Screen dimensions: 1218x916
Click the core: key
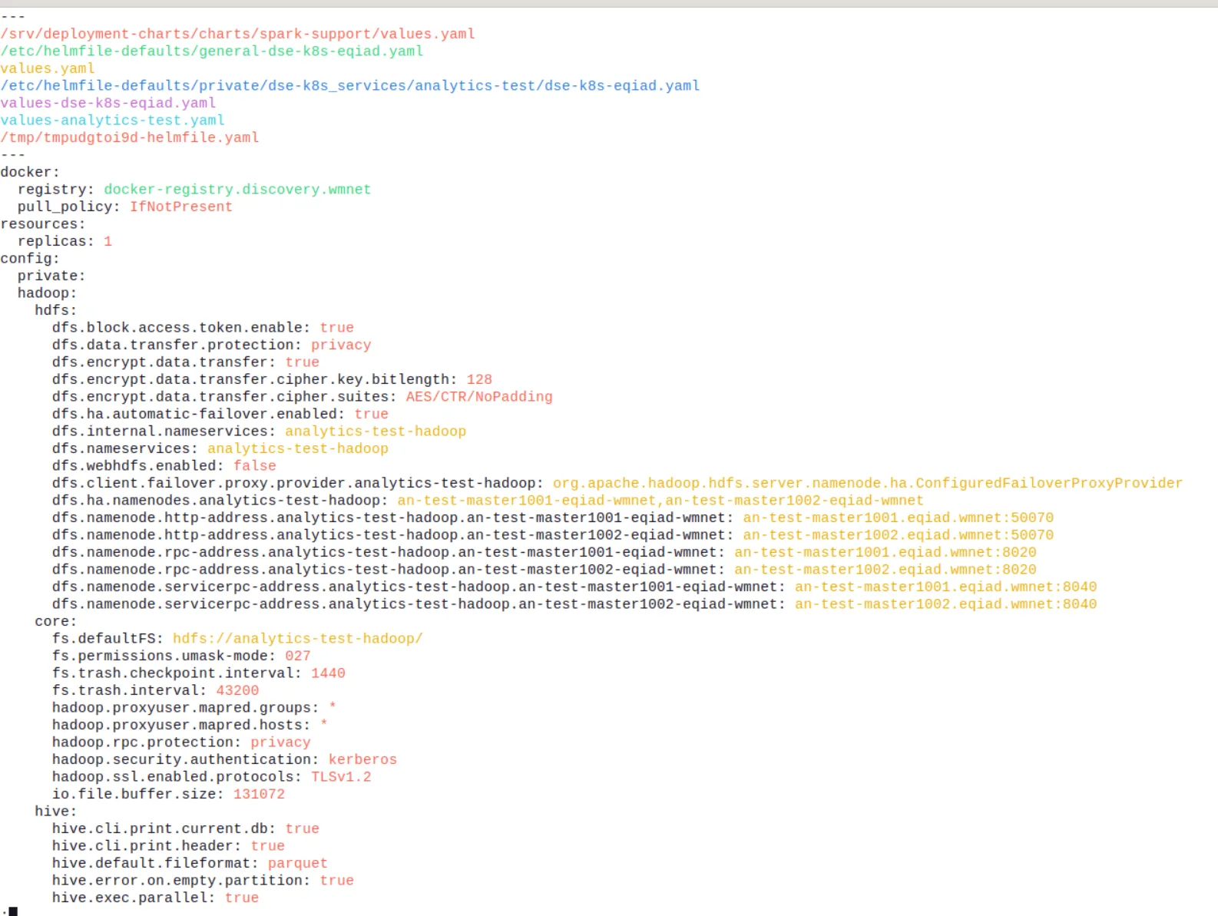pos(56,621)
